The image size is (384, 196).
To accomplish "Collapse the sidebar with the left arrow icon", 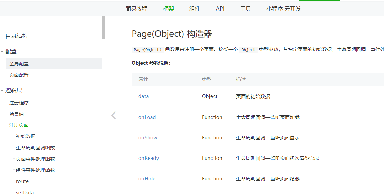I will click(113, 115).
